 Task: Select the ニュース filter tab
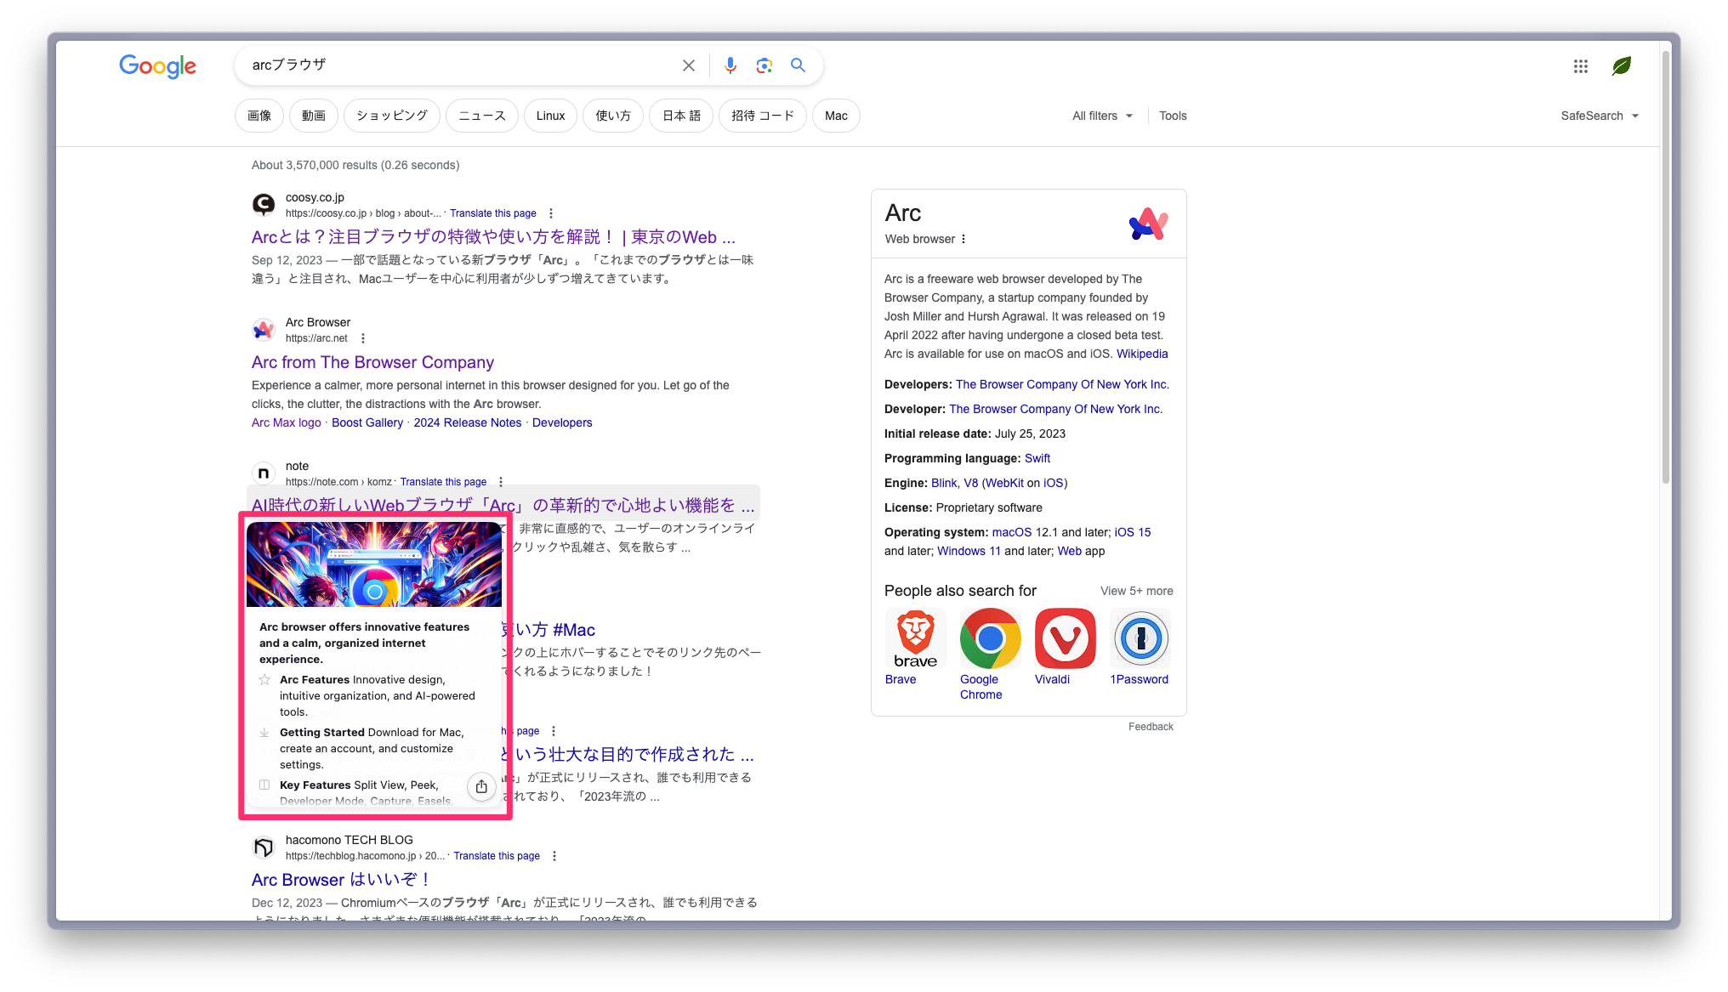pos(482,116)
